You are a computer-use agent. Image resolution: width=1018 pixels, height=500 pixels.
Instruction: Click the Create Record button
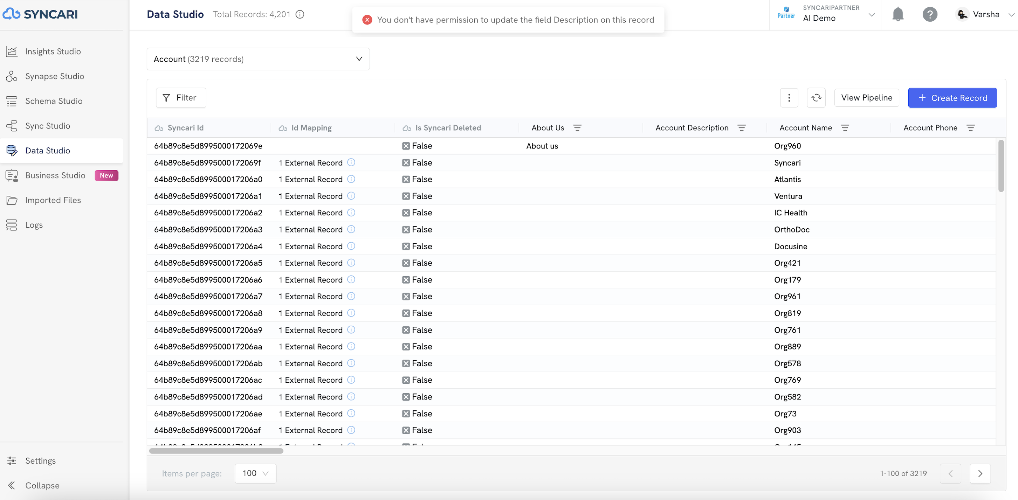click(952, 98)
